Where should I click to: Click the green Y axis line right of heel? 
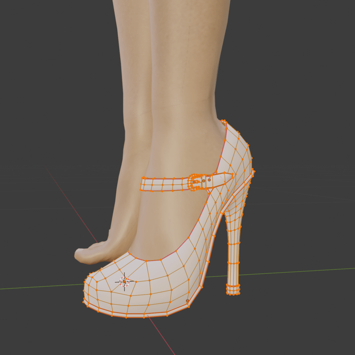pyautogui.click(x=302, y=272)
